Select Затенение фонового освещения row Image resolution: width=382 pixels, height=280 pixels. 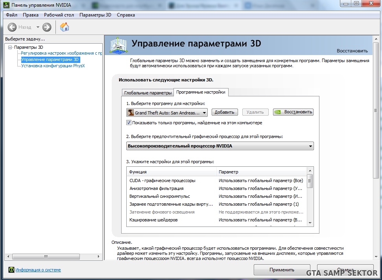tap(217, 212)
